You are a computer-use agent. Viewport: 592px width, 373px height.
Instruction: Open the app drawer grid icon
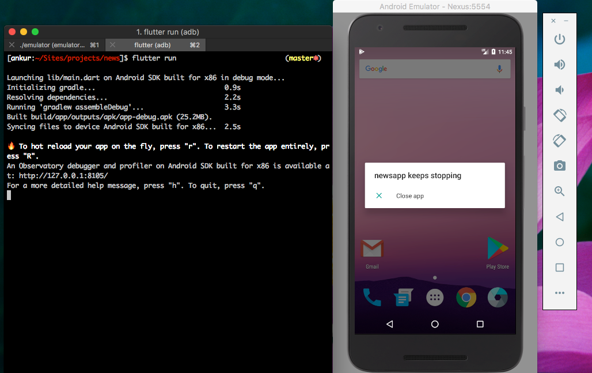click(x=435, y=297)
